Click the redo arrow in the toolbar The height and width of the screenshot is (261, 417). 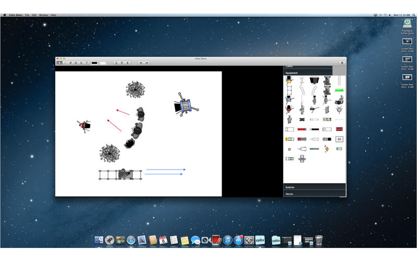(146, 63)
